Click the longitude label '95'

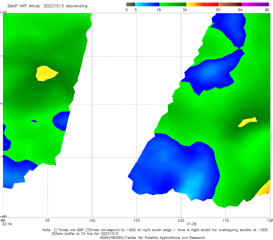tap(47, 220)
